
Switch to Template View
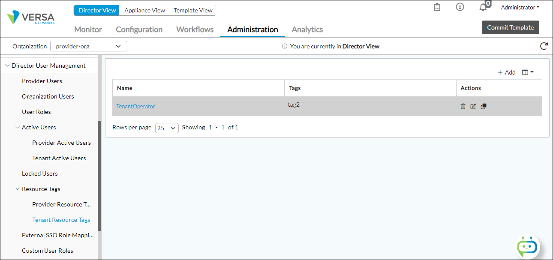coord(193,10)
